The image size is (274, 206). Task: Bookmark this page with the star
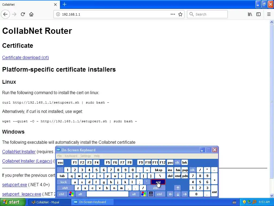click(x=180, y=14)
